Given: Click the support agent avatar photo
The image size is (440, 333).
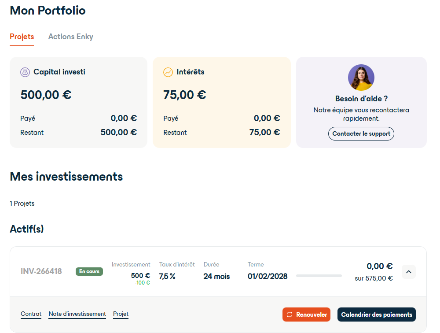Looking at the screenshot, I should point(361,78).
